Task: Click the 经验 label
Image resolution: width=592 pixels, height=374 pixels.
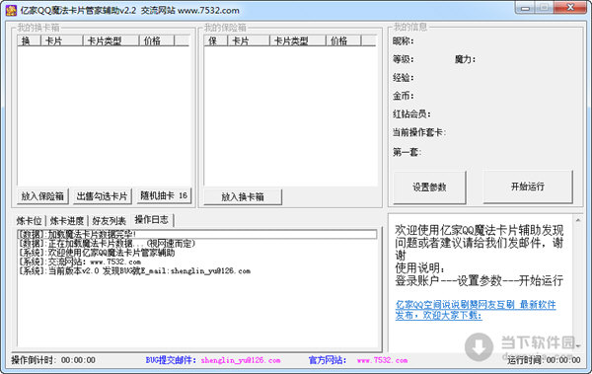Action: (x=403, y=77)
